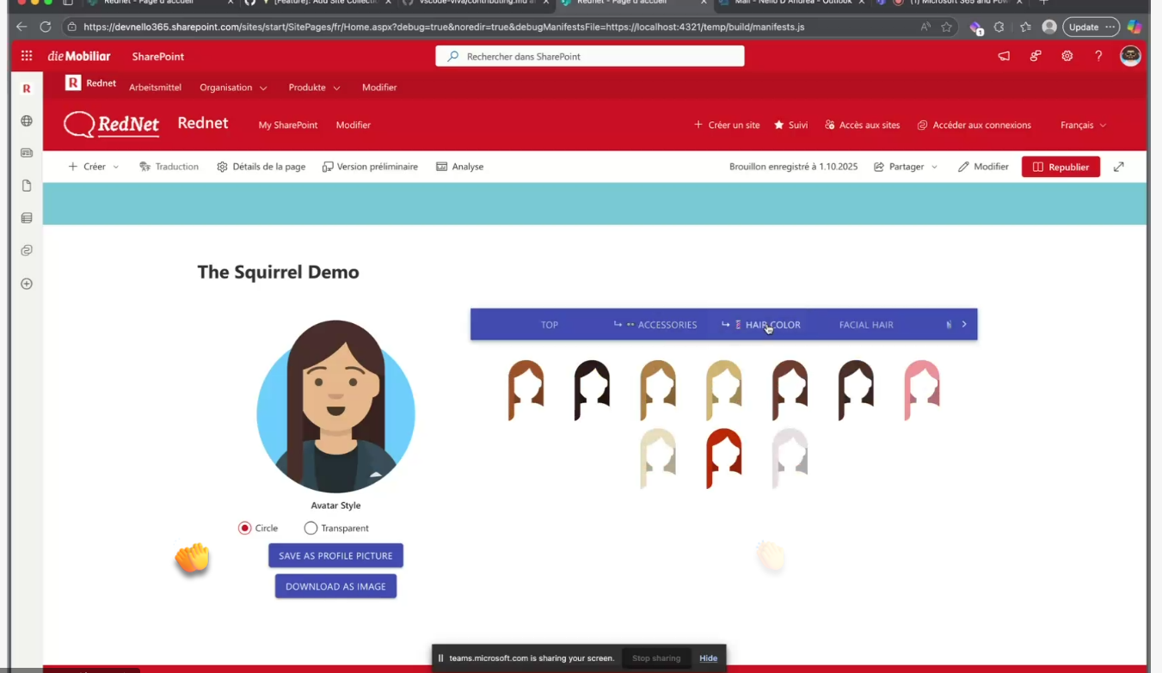Switch to the Facial Hair tab

click(865, 325)
